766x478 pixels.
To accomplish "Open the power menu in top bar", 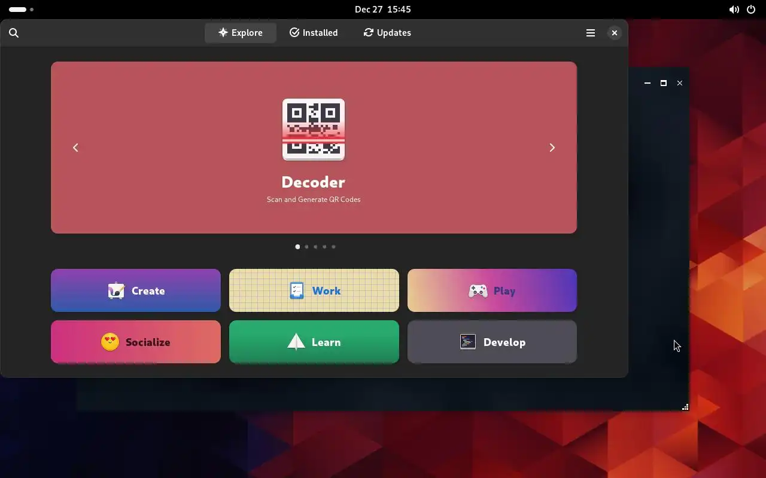I will pos(751,10).
